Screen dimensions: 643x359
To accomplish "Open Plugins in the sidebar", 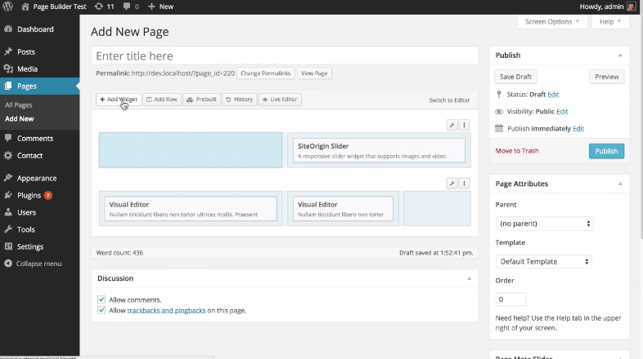I will (29, 195).
